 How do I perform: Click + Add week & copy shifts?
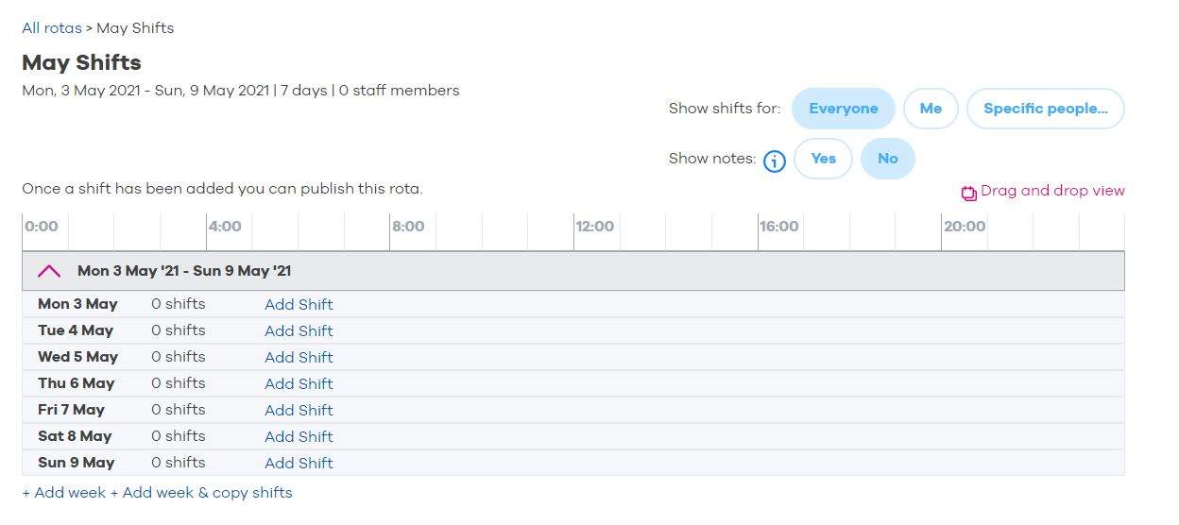201,493
